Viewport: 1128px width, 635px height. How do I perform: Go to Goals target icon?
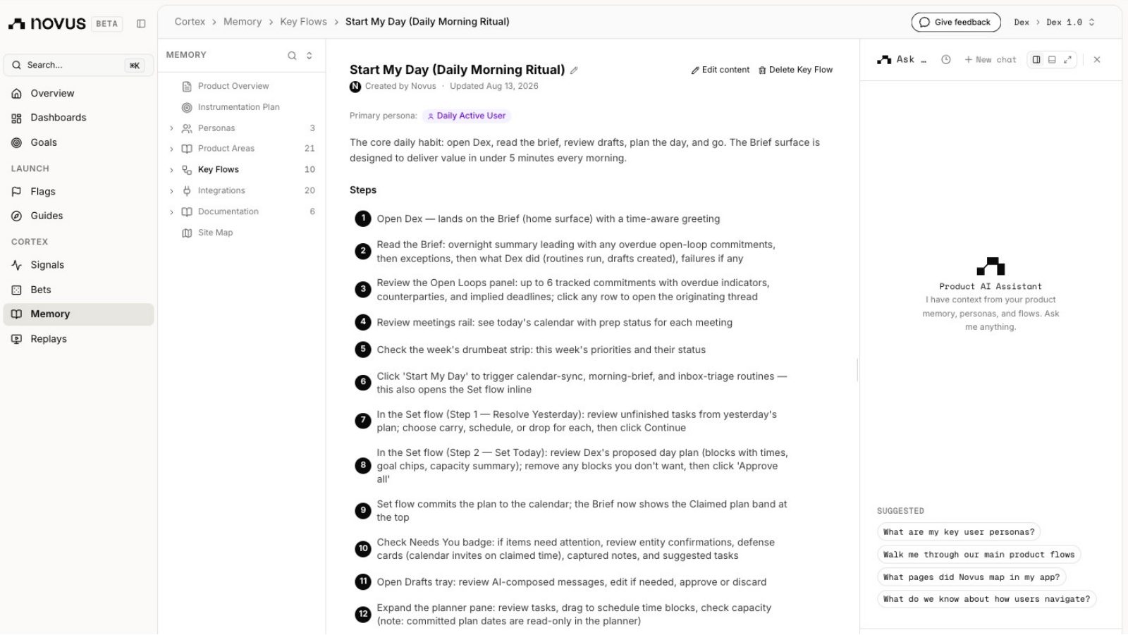17,142
